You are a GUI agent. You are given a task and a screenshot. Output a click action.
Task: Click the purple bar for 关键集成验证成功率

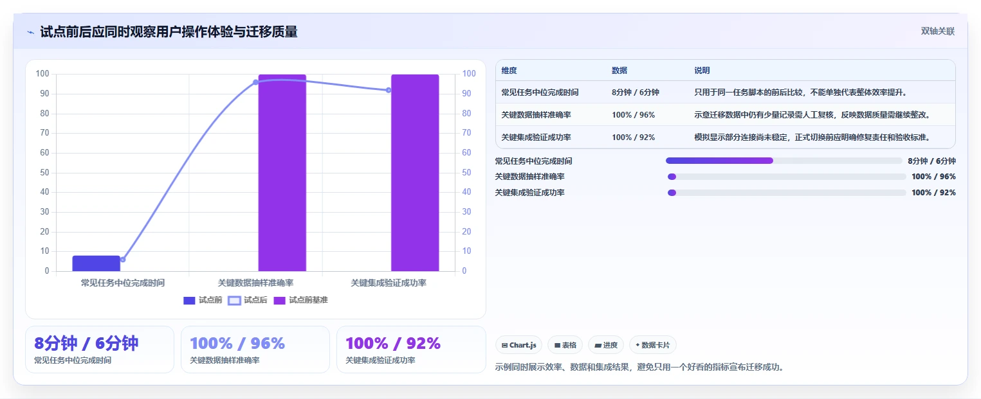point(415,173)
